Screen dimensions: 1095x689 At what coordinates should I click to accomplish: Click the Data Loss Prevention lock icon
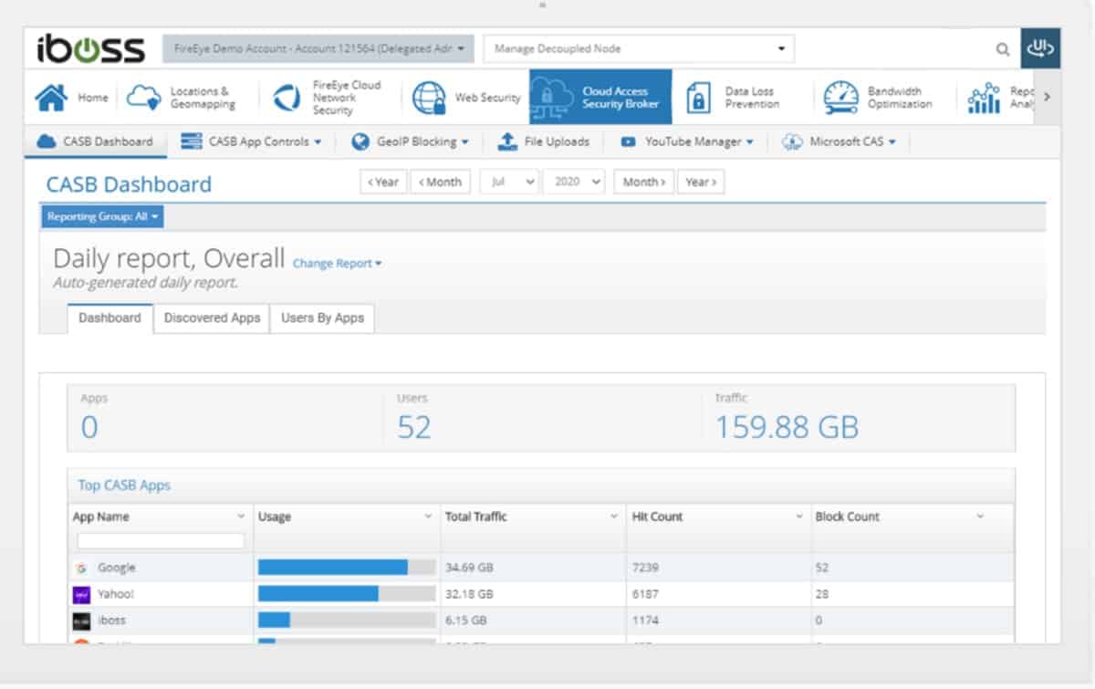[x=697, y=98]
